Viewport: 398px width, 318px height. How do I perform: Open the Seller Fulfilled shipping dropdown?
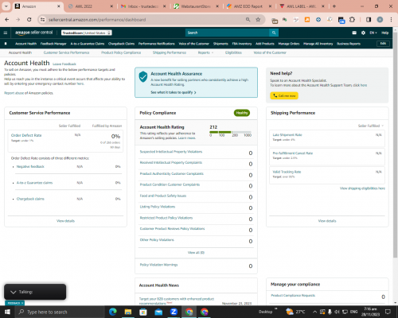(371, 126)
